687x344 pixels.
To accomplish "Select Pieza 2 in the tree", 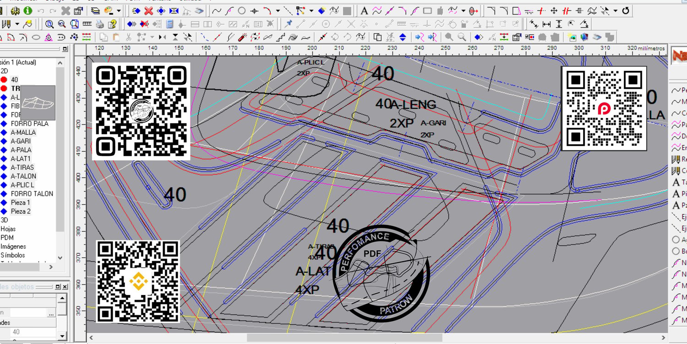I will [x=21, y=211].
